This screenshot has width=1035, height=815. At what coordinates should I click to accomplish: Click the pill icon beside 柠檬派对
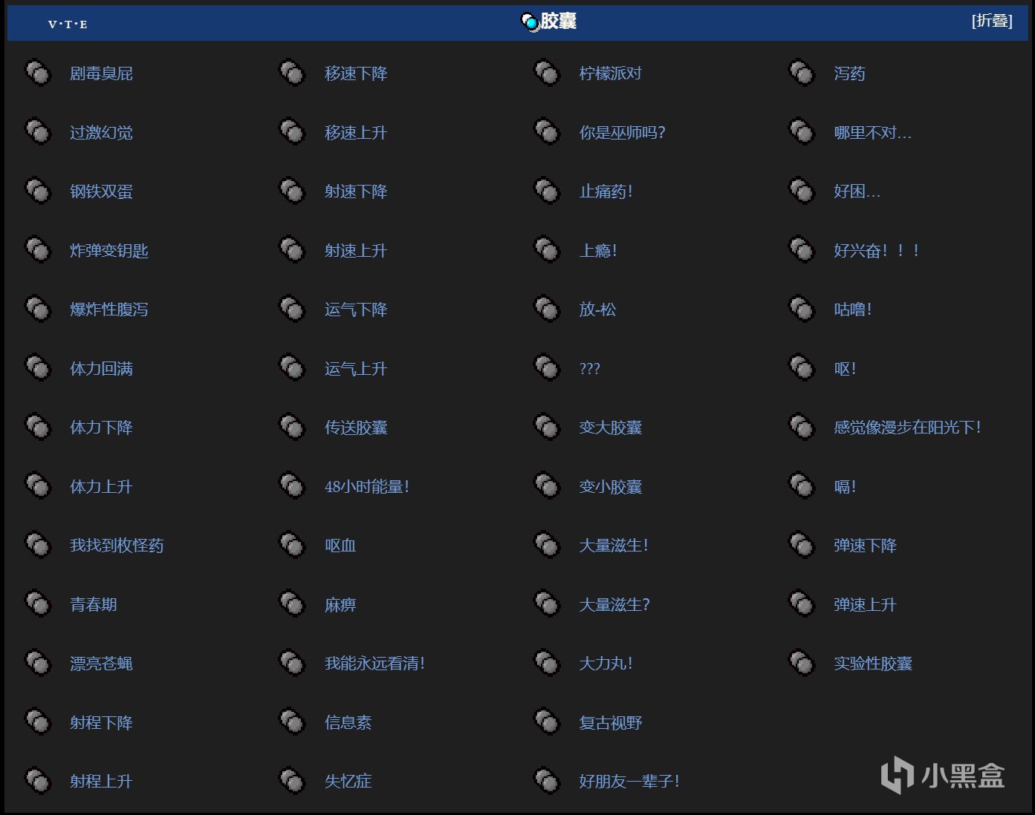click(547, 73)
